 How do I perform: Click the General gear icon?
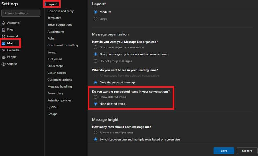(x=4, y=36)
